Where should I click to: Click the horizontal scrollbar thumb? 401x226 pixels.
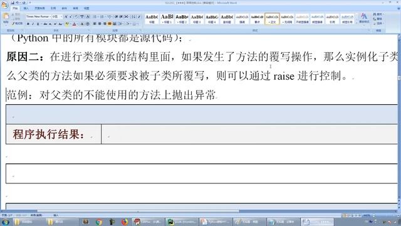[138, 212]
